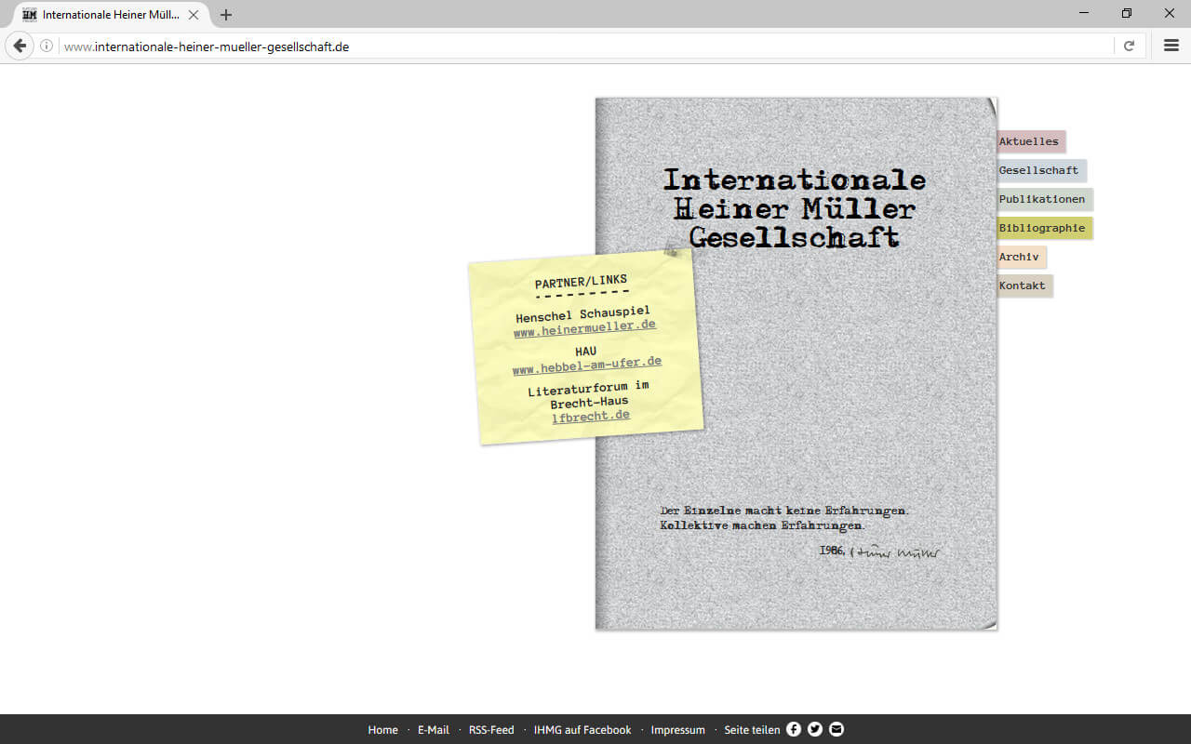Follow the www.heinermueller.de link
Viewport: 1191px width, 744px height.
584,328
